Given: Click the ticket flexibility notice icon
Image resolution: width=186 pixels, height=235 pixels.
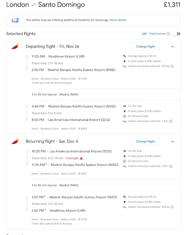Looking at the screenshot, I should click(x=15, y=20).
